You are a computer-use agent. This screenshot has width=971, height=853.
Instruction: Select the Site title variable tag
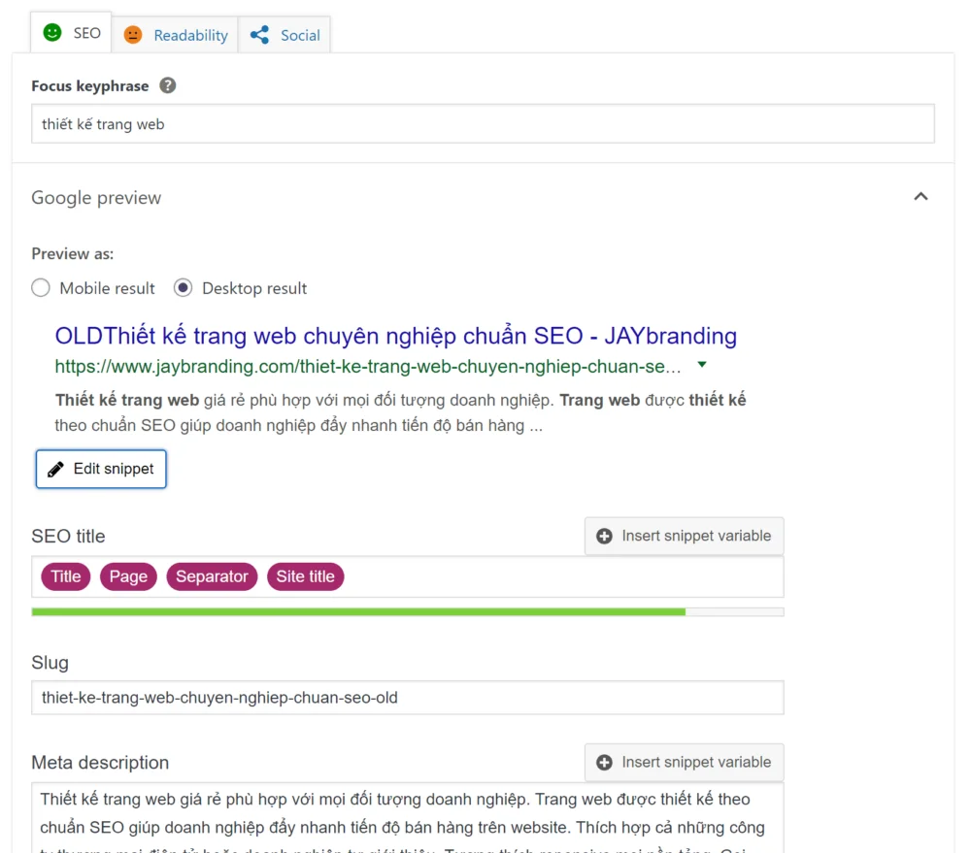pos(305,577)
